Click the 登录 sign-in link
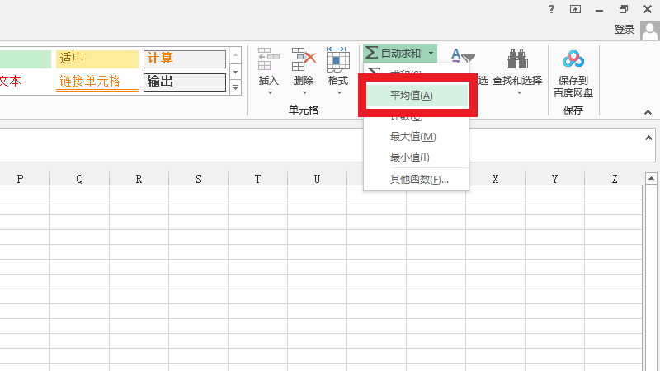660x371 pixels. [x=625, y=30]
